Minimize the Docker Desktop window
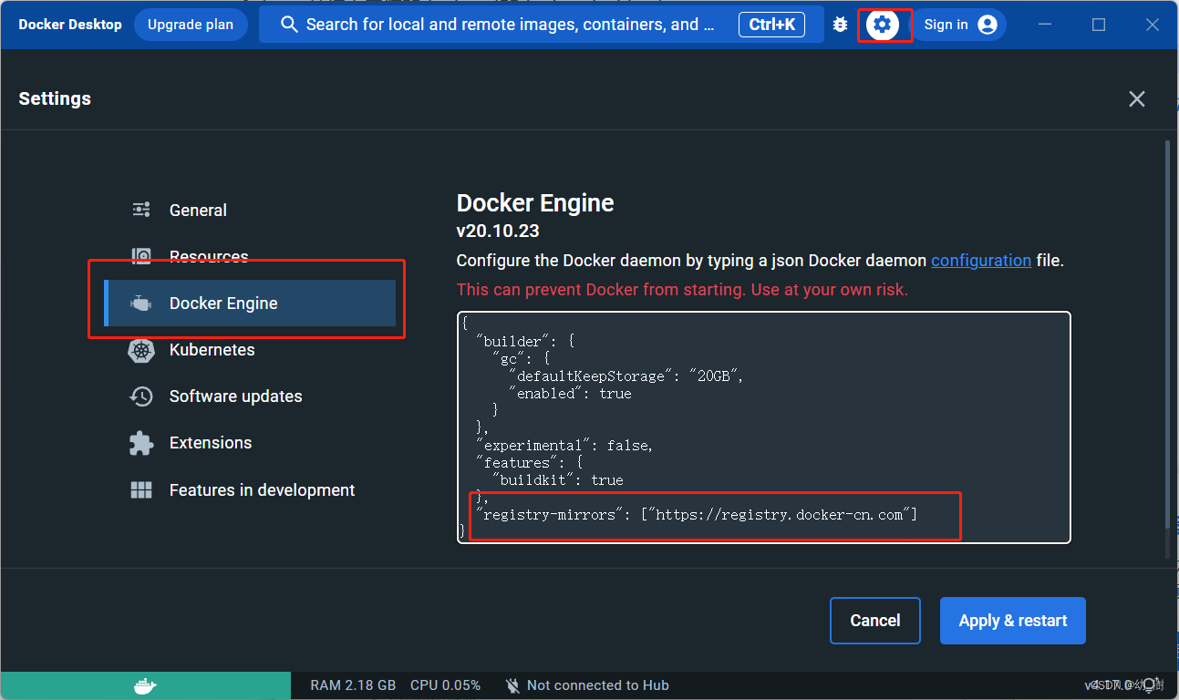 pyautogui.click(x=1045, y=25)
